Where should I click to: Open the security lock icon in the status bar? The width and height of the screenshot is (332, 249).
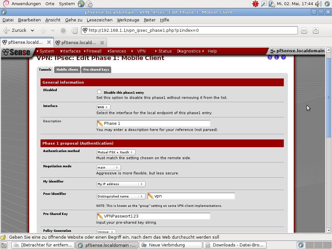[3, 237]
